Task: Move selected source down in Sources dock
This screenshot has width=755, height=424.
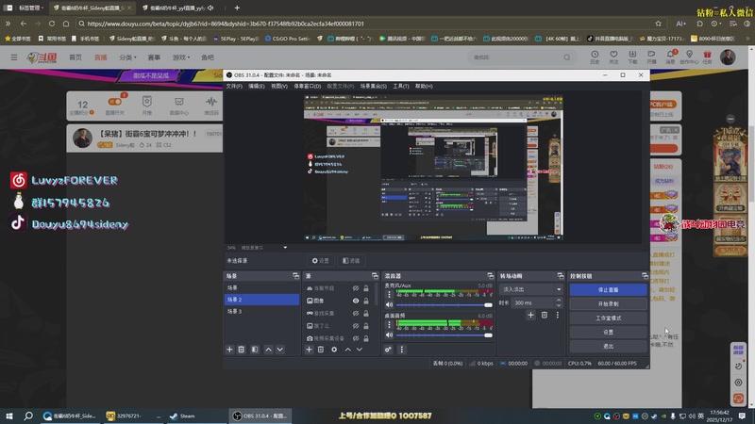Action: 360,350
